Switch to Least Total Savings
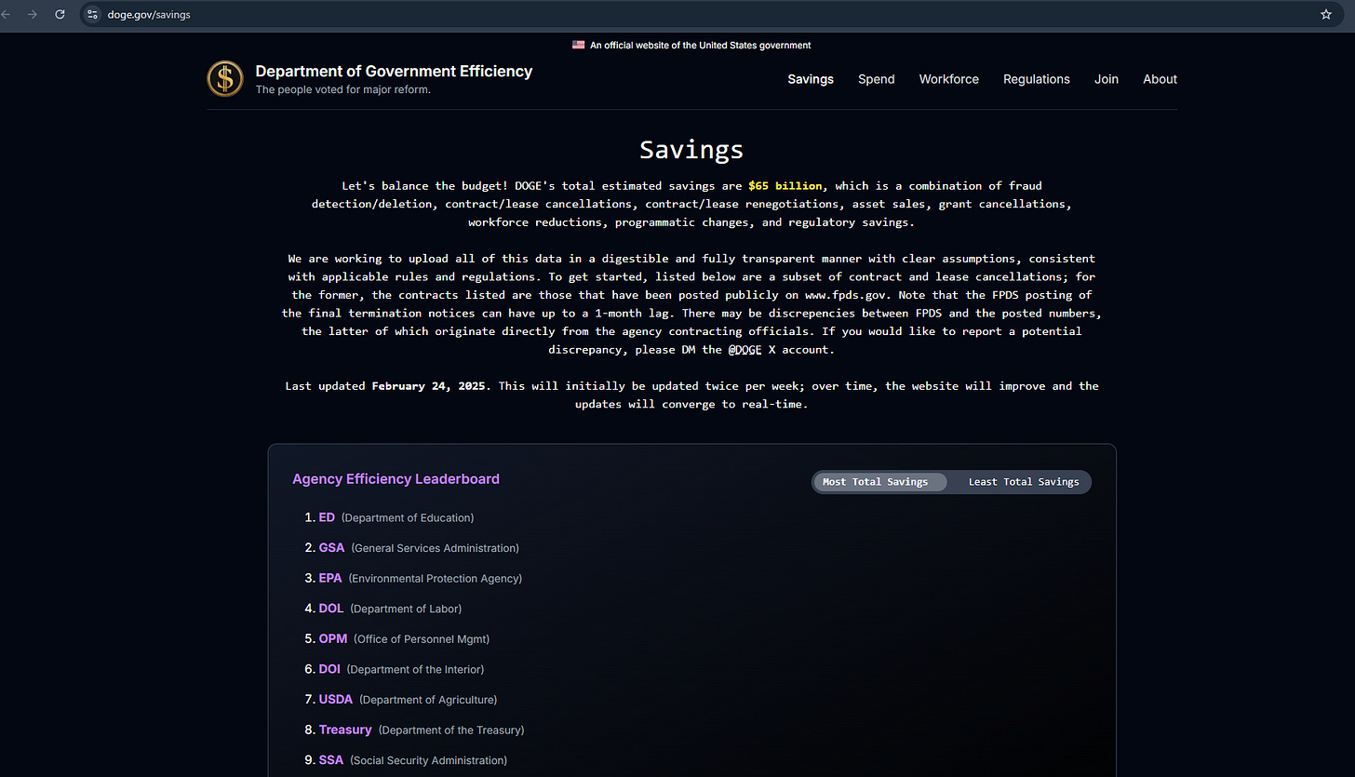The image size is (1355, 777). tap(1024, 482)
